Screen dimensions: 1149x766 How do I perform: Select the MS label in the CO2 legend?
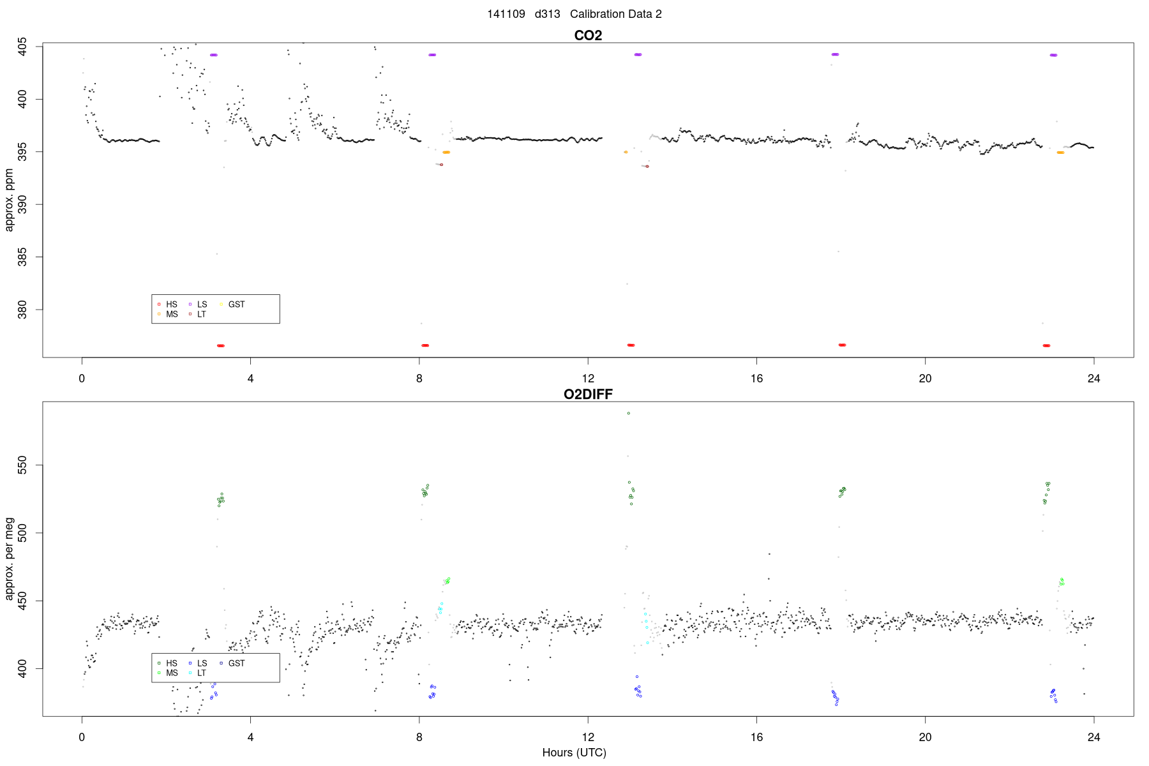click(172, 314)
